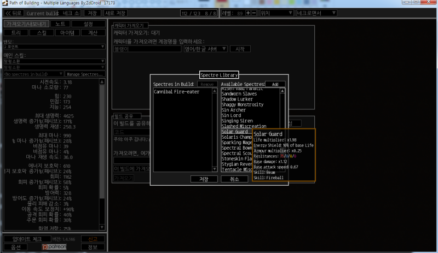
Task: Decrease level with the minus button
Action: (x=254, y=13)
